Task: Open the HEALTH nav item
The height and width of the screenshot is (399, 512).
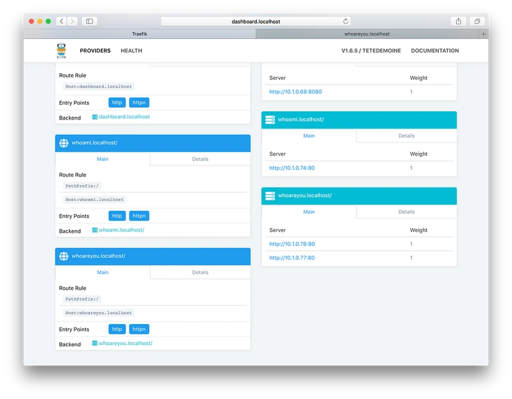Action: [131, 51]
